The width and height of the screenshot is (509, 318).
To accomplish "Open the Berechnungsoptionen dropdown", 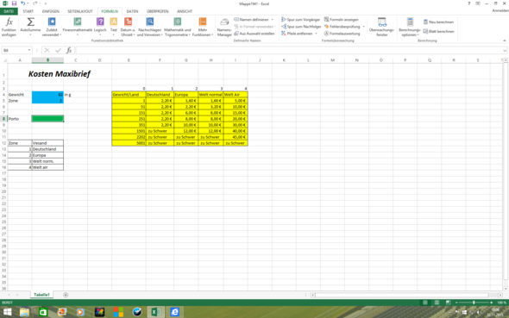I will pos(410,27).
